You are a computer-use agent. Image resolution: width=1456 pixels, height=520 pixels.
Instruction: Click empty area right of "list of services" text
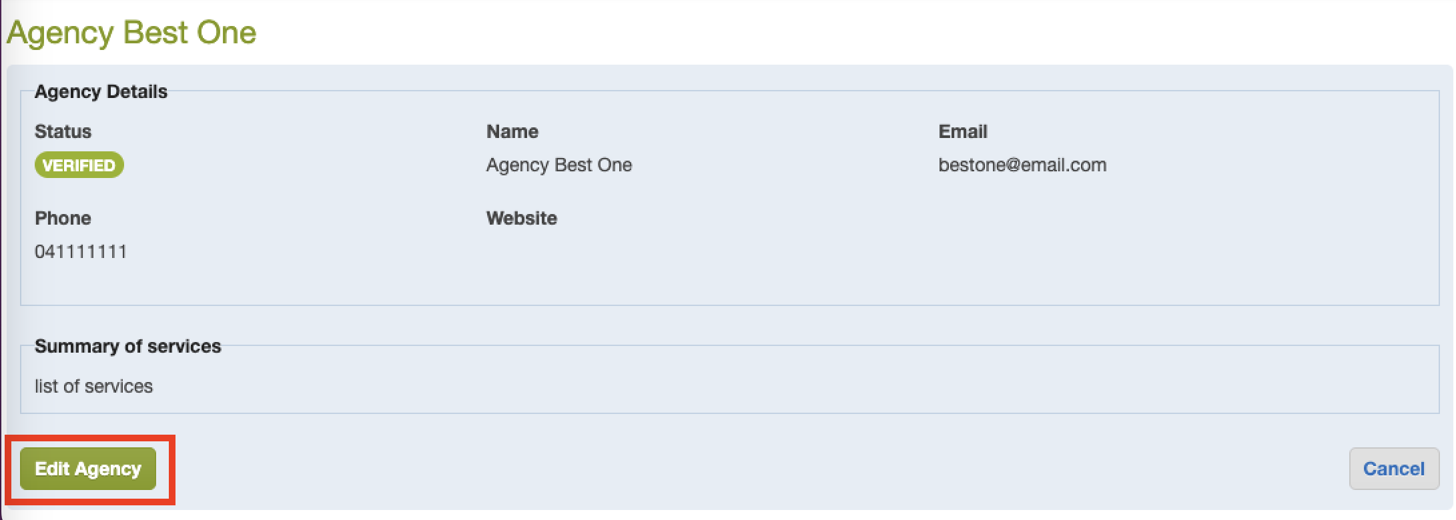[734, 387]
